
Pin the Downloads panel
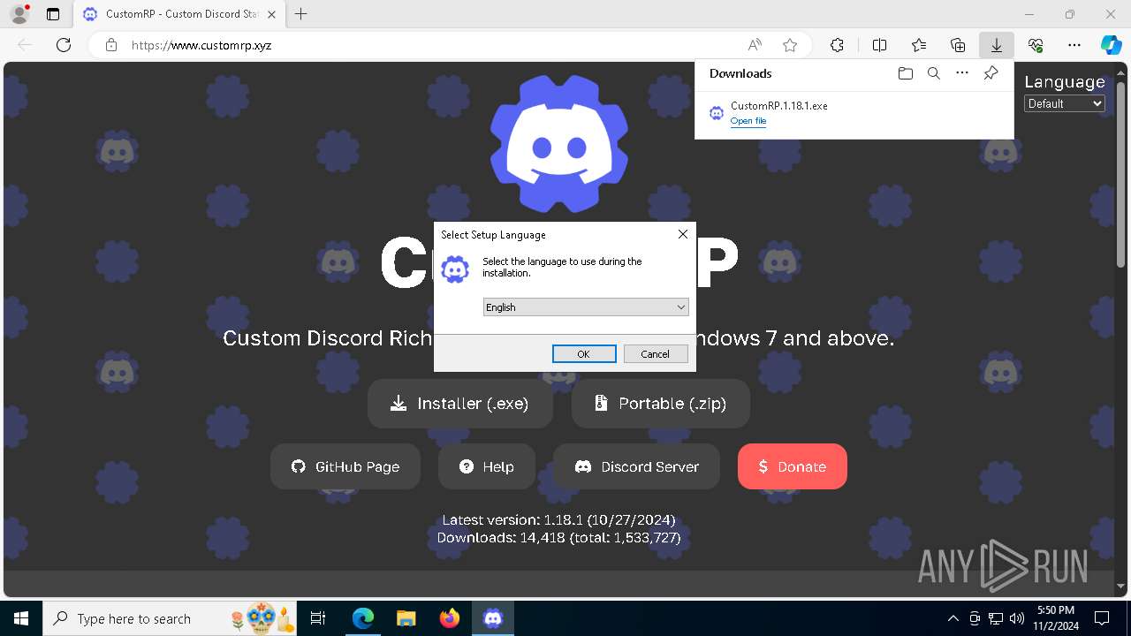[x=991, y=73]
